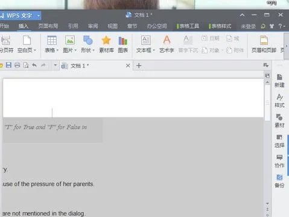Insert a page break with 分页符
This screenshot has width=289, height=217.
tap(6, 44)
